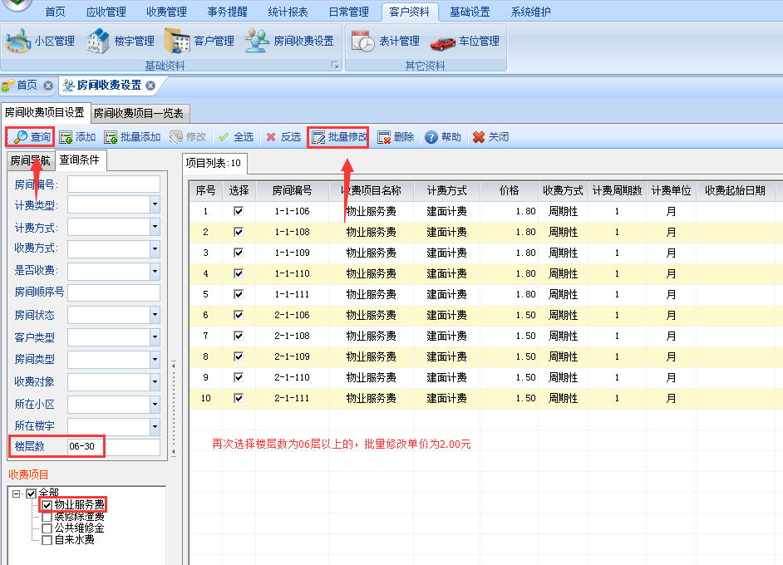Click the 收费方式 column header

[564, 190]
